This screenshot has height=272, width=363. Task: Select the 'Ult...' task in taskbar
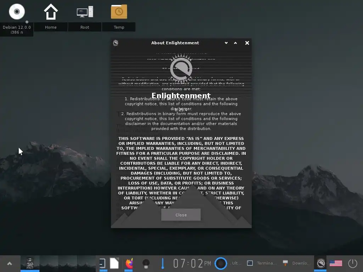pyautogui.click(x=236, y=263)
